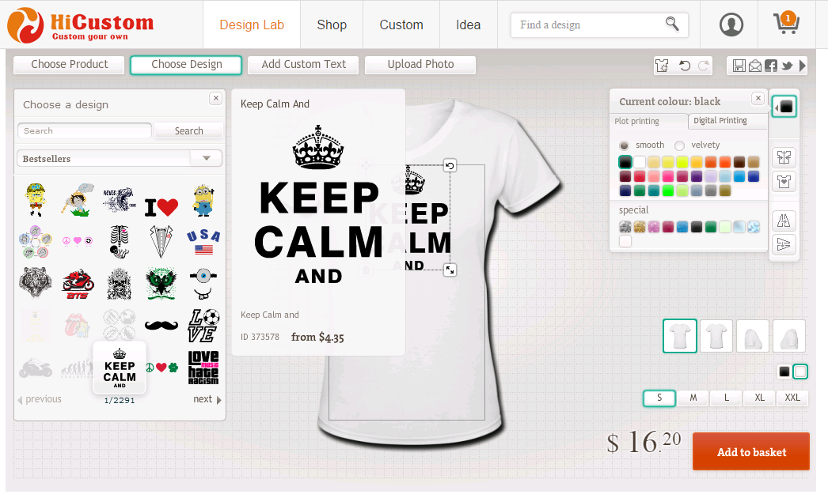Viewport: 828px width, 498px height.
Task: Click the new blank t-shirt icon
Action: tap(662, 66)
